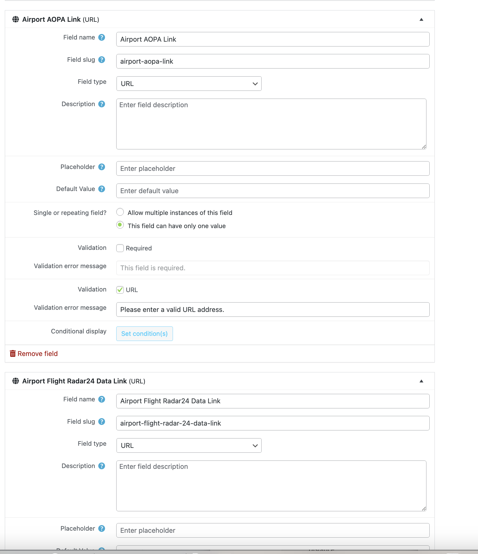
Task: Collapse the Airport Flight Radar24 Data Link section
Action: 421,381
